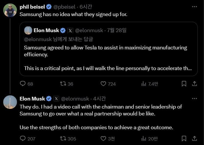Screen dimensions: 204x145
Task: Reply to Elon Musk's post
Action: point(23,138)
